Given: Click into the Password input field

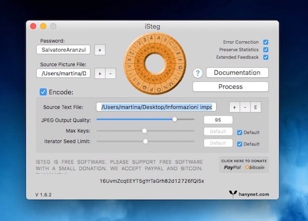Looking at the screenshot, I should click(63, 49).
